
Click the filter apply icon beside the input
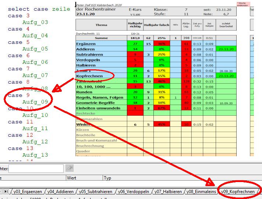click(x=70, y=168)
